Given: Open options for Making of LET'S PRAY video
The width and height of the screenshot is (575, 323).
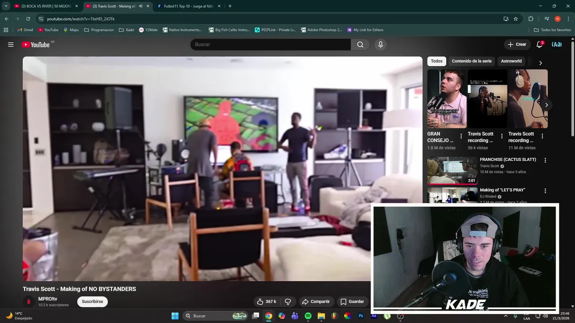Looking at the screenshot, I should [x=545, y=191].
